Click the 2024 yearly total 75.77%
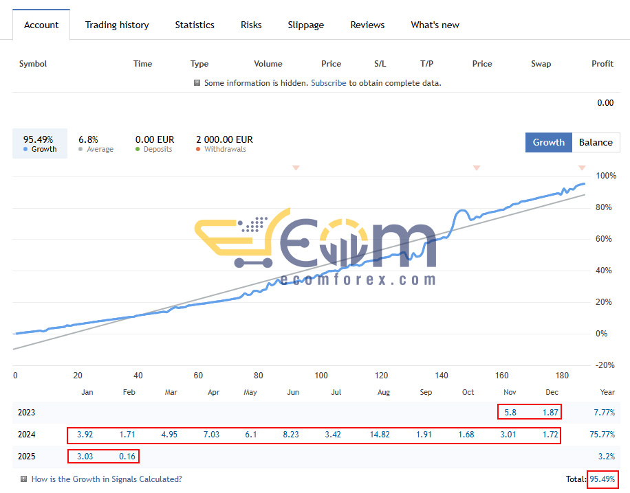 click(x=602, y=435)
